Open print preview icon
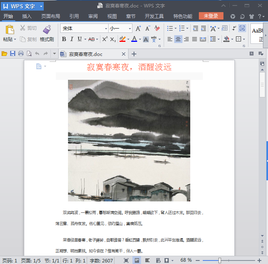 point(29,54)
